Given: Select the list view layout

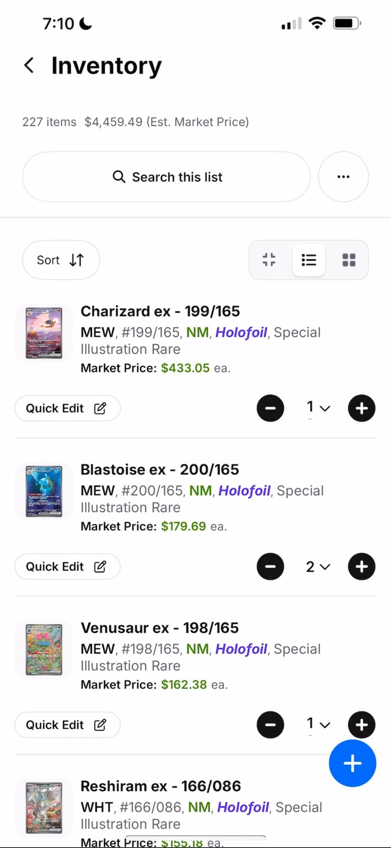Looking at the screenshot, I should pyautogui.click(x=309, y=260).
